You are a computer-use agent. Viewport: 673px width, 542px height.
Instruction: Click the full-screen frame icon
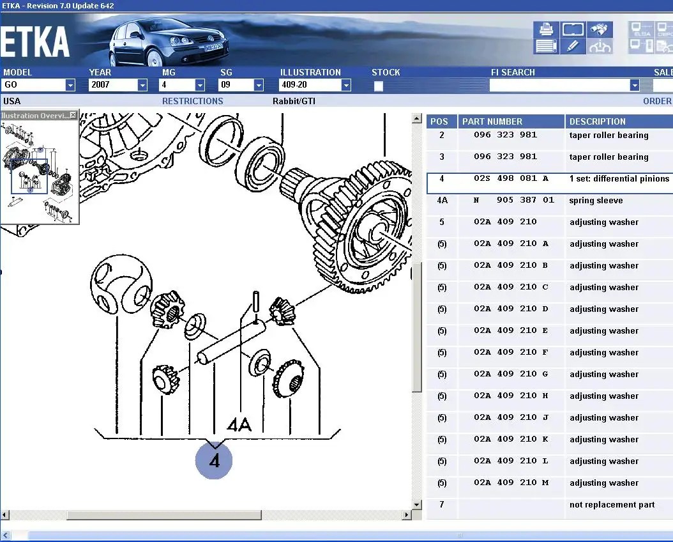tap(573, 29)
